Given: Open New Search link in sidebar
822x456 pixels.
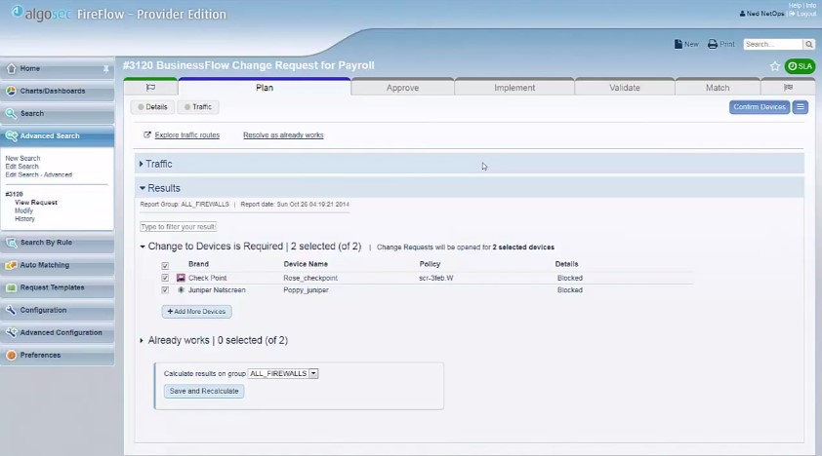Looking at the screenshot, I should click(22, 158).
